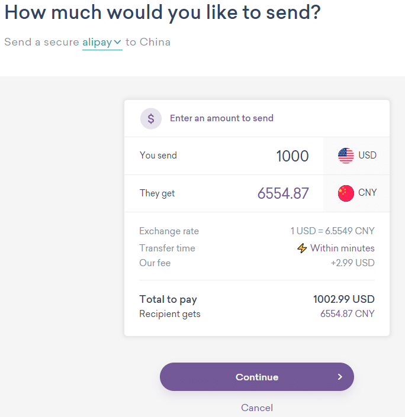
Task: Click the arrow chevron on Continue button
Action: click(x=340, y=377)
